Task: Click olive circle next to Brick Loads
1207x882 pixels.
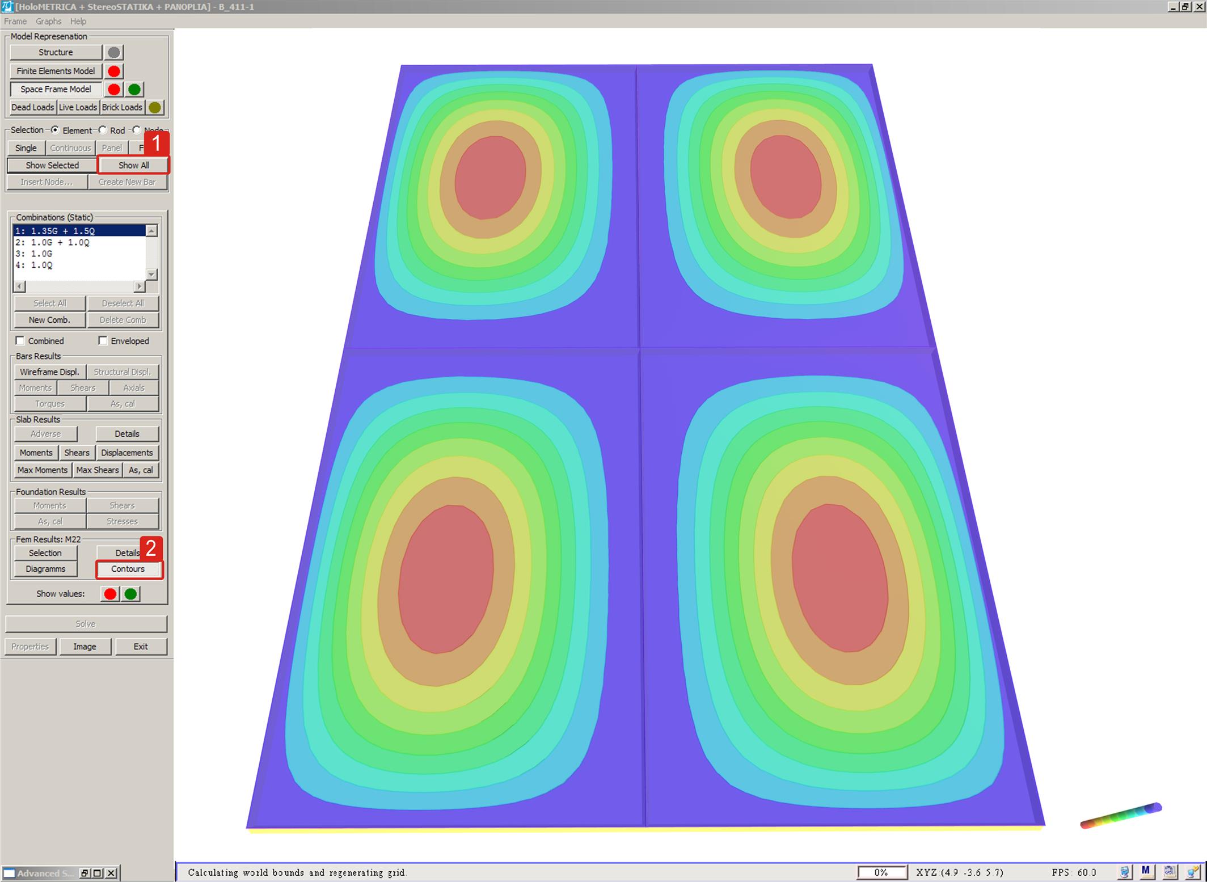Action: click(154, 108)
